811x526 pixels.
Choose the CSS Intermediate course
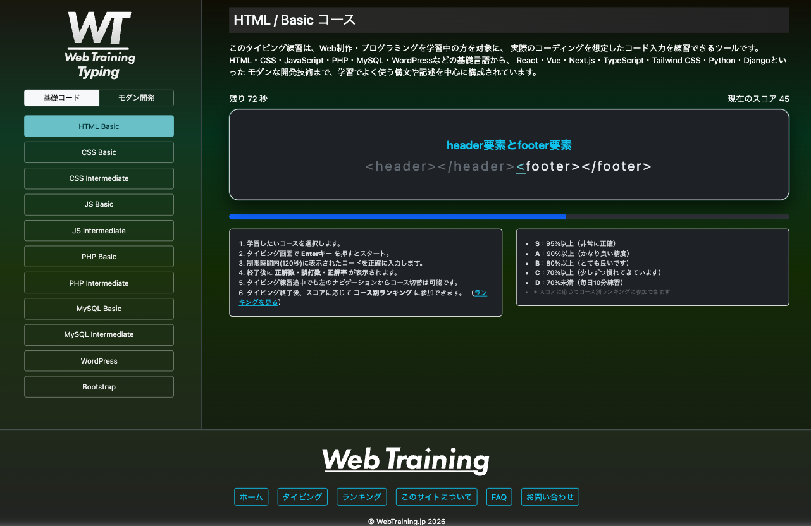pyautogui.click(x=99, y=178)
